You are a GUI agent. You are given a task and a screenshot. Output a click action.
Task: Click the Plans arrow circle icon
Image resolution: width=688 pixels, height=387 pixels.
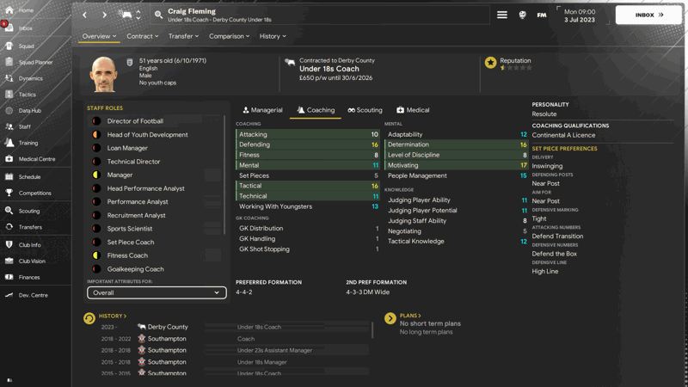pyautogui.click(x=390, y=318)
